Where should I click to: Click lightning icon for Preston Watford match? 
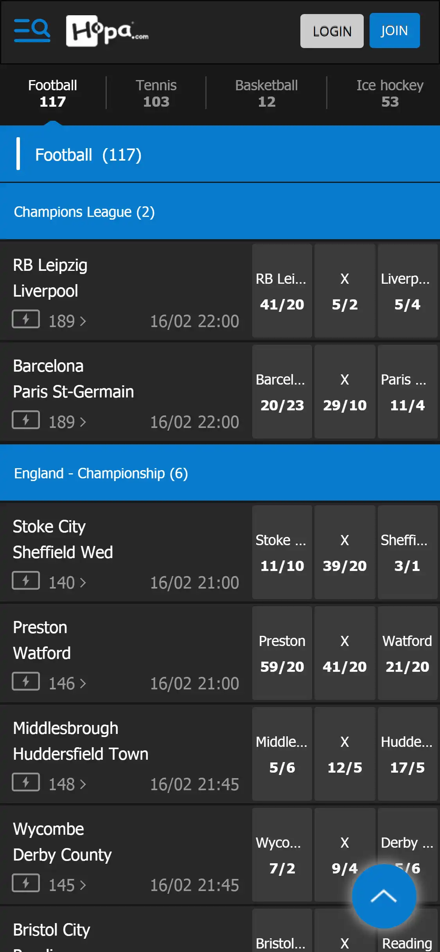[x=26, y=682]
